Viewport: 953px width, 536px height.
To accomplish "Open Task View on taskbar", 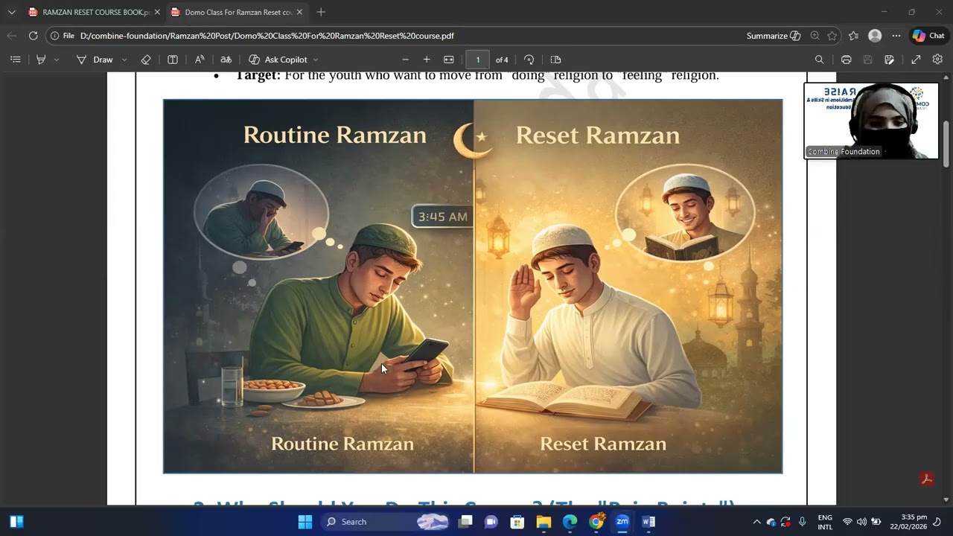I will click(x=465, y=522).
